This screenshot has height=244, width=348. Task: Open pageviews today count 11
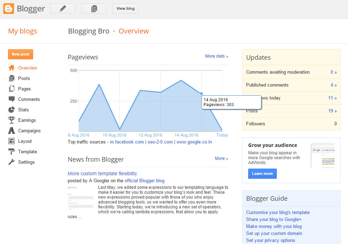[332, 98]
